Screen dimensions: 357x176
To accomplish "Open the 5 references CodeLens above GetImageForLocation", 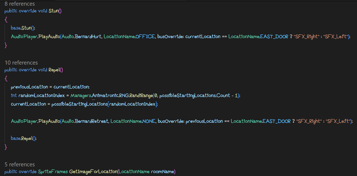I will point(20,165).
